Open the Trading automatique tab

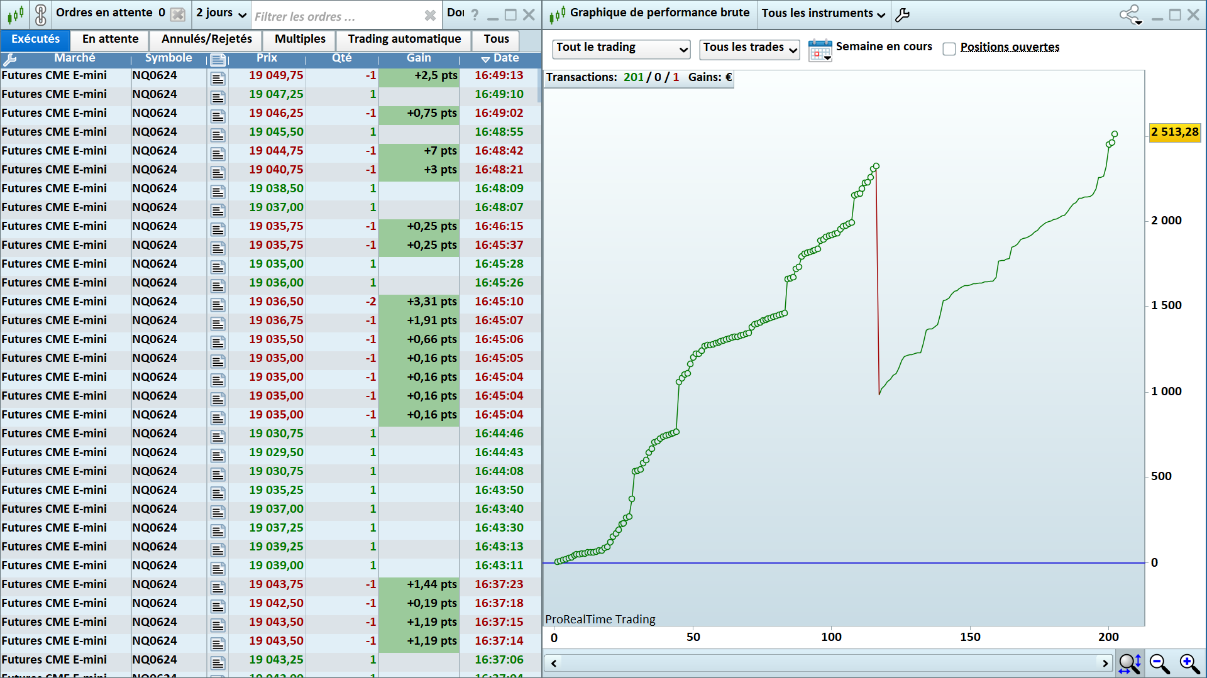(x=404, y=39)
